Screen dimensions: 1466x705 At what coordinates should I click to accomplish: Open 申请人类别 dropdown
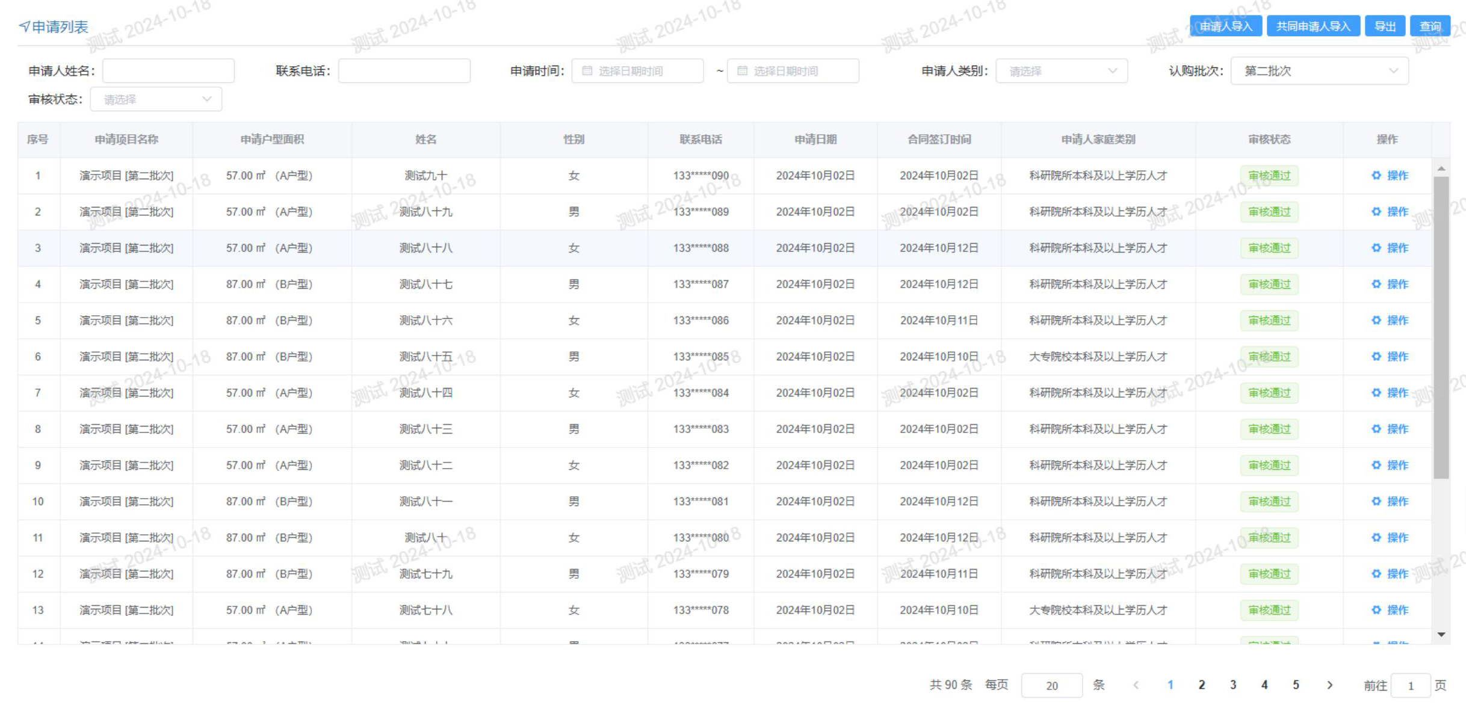(1061, 71)
